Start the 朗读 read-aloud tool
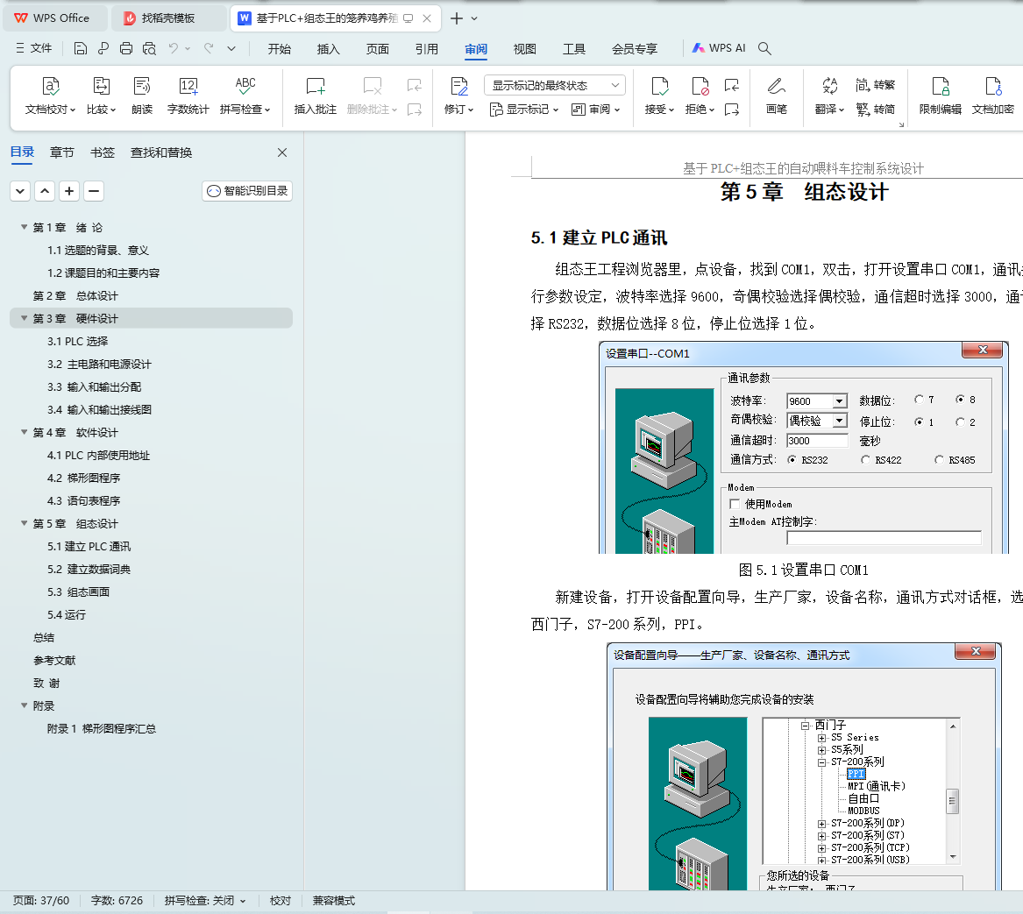 pyautogui.click(x=142, y=96)
